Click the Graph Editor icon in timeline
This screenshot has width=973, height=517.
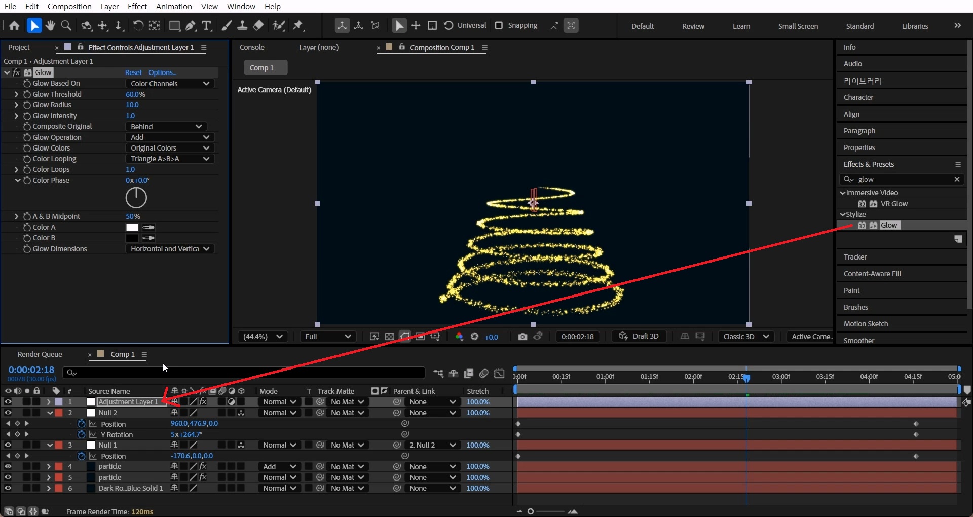coord(499,374)
